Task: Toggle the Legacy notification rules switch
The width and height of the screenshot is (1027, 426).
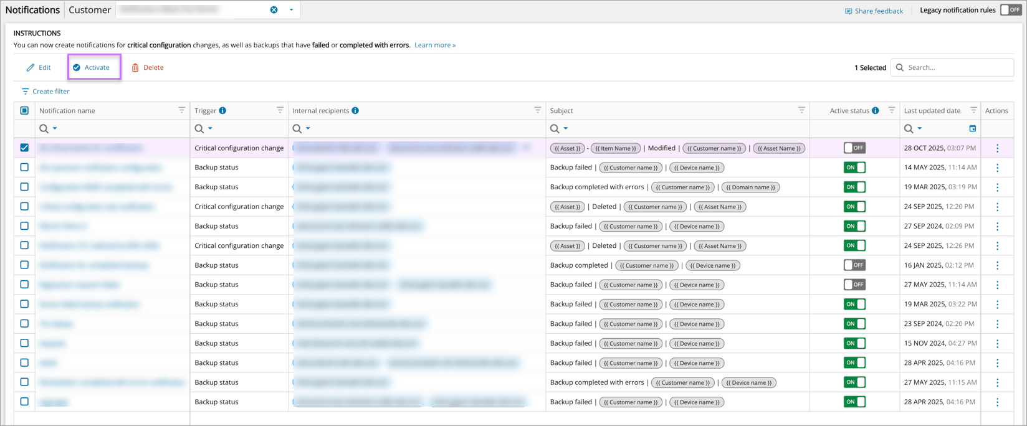Action: 1010,10
